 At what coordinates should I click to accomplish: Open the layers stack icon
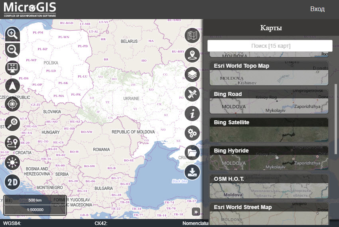(192, 74)
